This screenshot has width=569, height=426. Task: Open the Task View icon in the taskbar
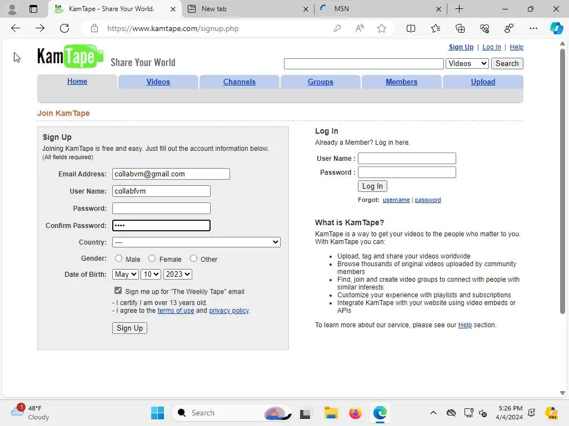(305, 413)
